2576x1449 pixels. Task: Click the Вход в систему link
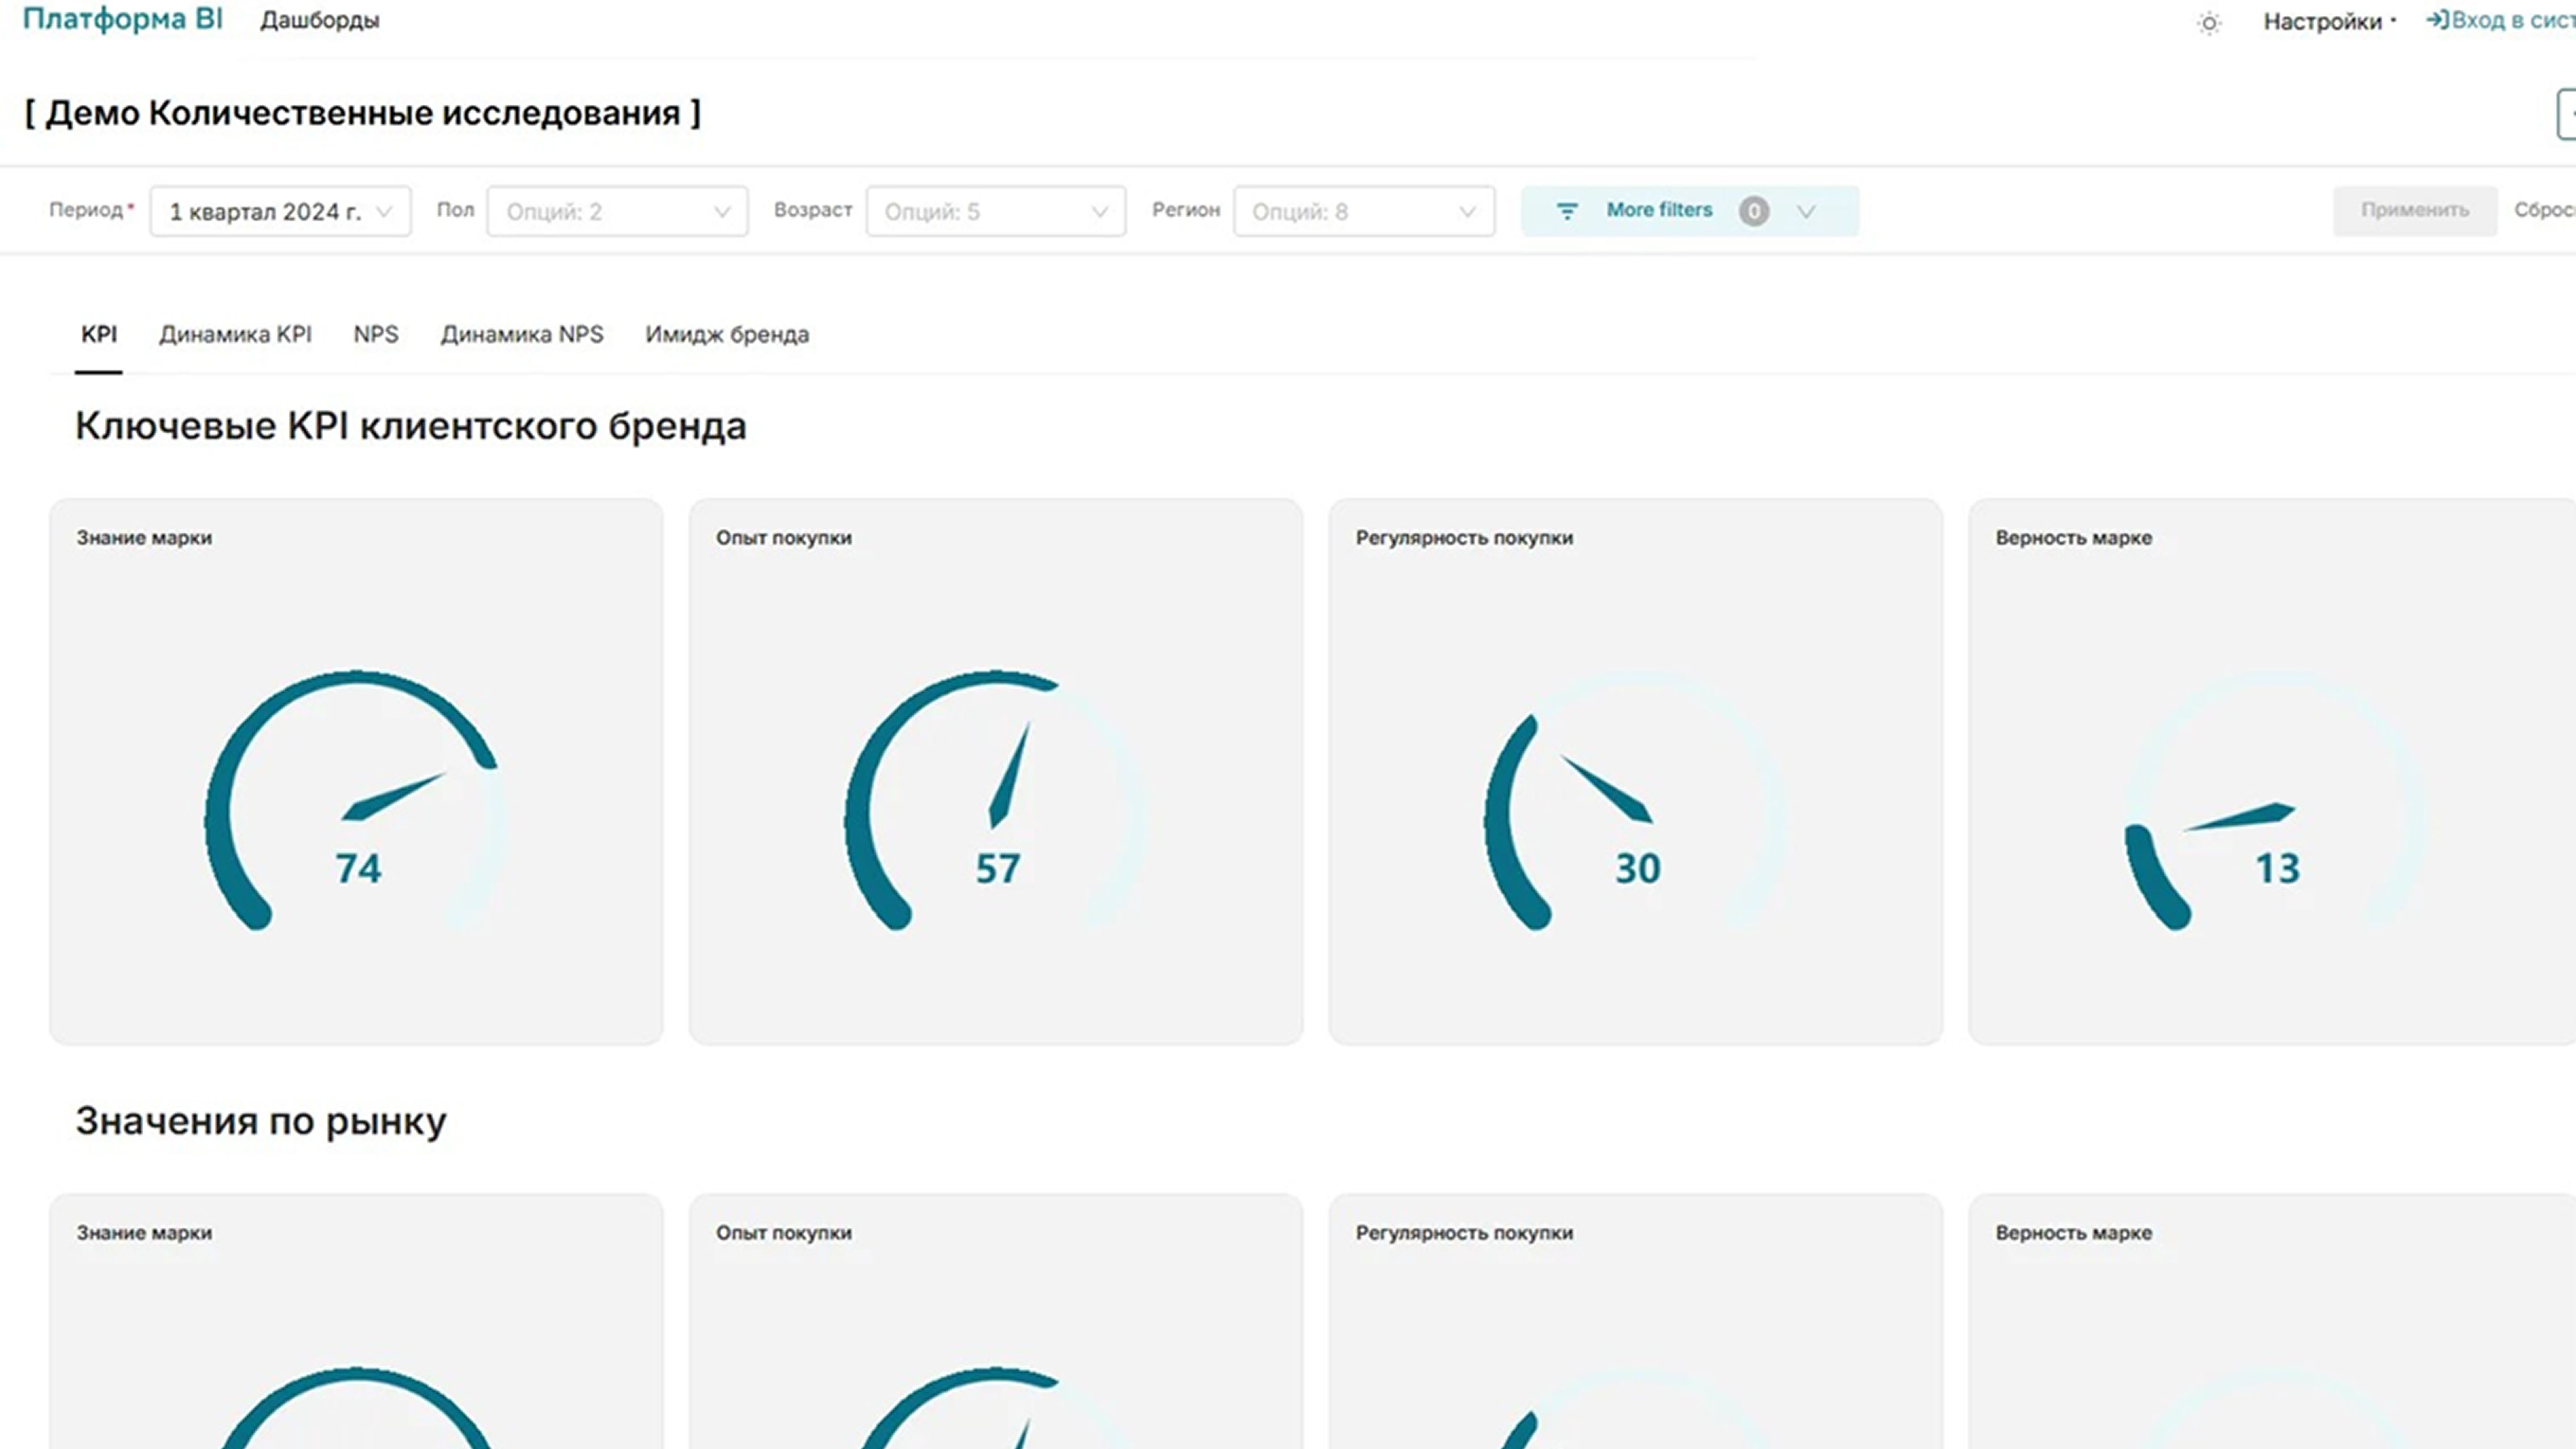coord(2501,20)
